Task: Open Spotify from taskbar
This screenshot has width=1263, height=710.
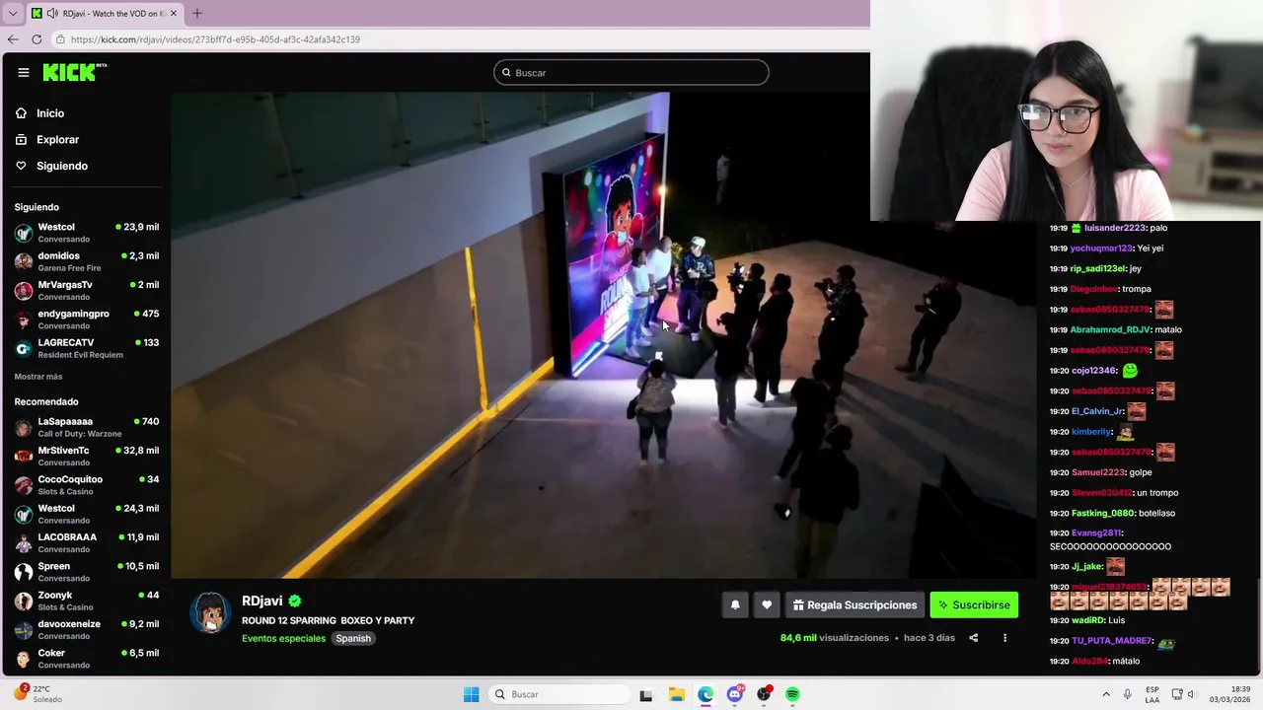Action: point(792,694)
